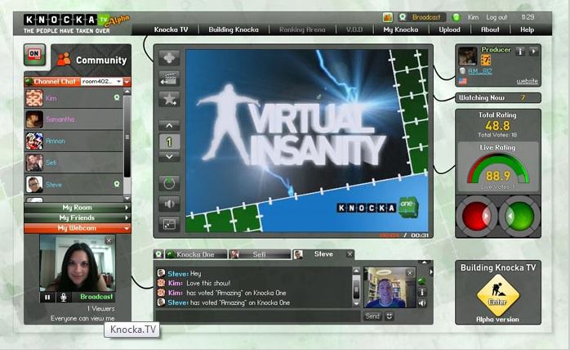Open the V.O.D menu item
The image size is (570, 350).
[x=354, y=30]
